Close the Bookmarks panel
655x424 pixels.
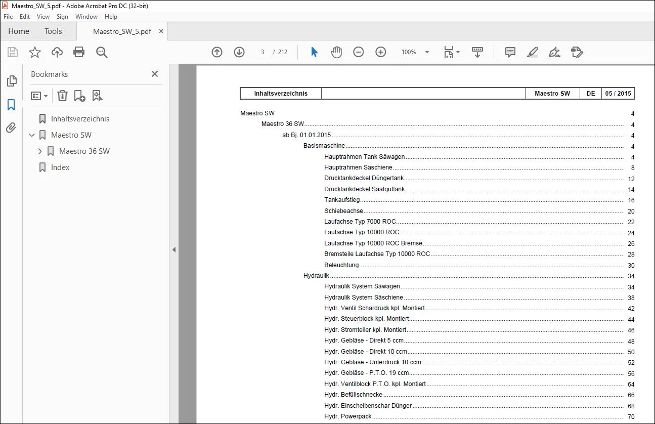[155, 74]
